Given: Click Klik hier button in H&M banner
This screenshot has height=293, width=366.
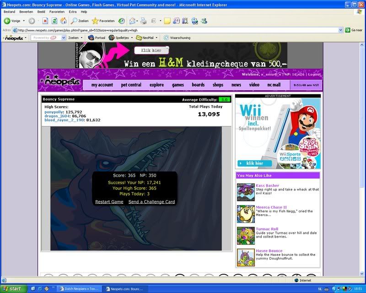Looking at the screenshot, I should (151, 50).
